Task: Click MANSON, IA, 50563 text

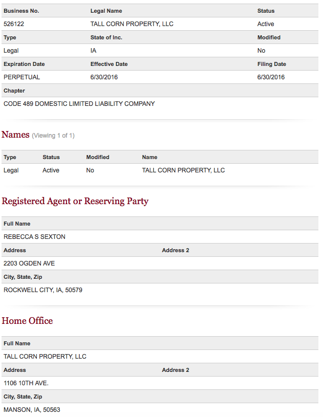Action: [x=32, y=409]
